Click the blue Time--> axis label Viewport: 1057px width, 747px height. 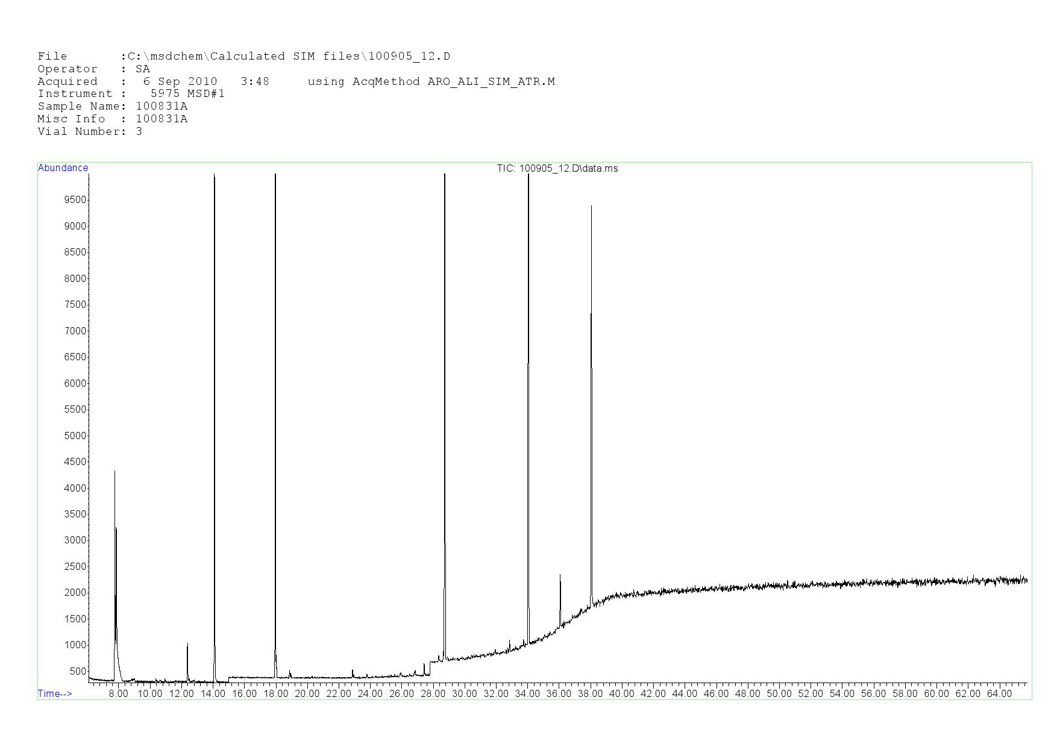(55, 693)
